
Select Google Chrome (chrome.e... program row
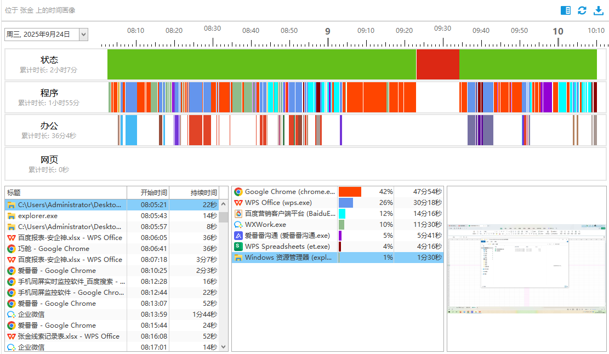[338, 192]
